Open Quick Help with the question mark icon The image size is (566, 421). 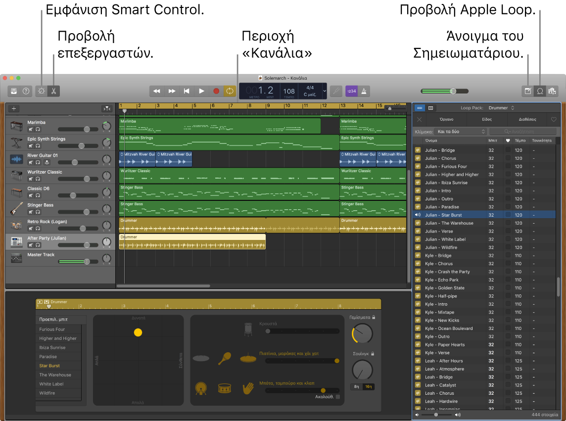point(26,91)
